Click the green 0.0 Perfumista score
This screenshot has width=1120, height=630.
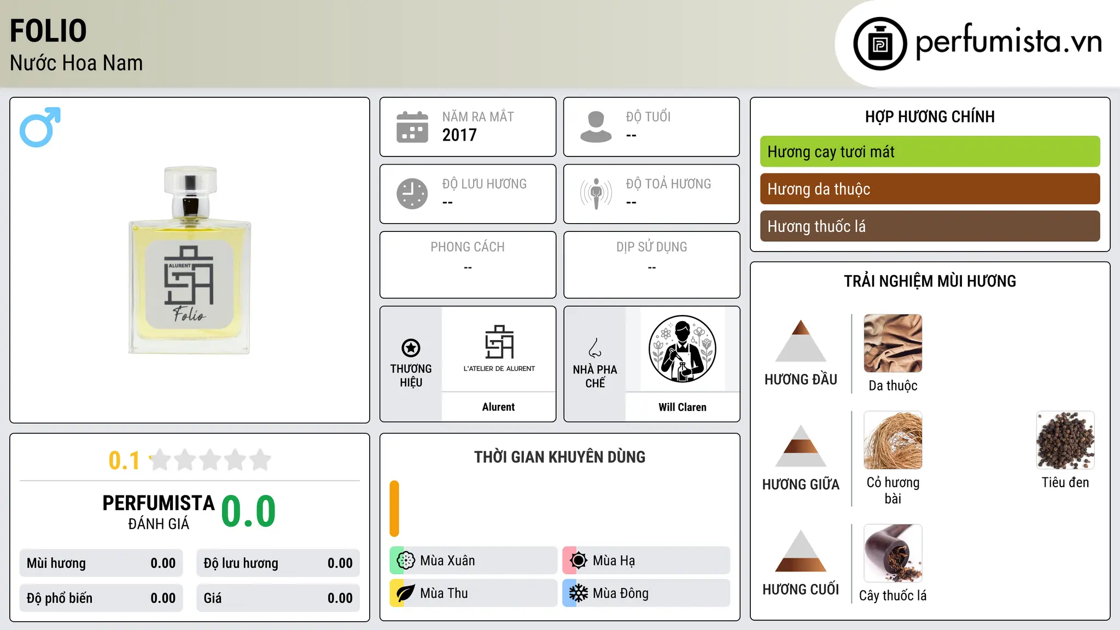pos(248,511)
